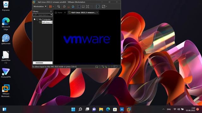Open the stretch guest options arrow
This screenshot has height=113, width=202.
106,7
